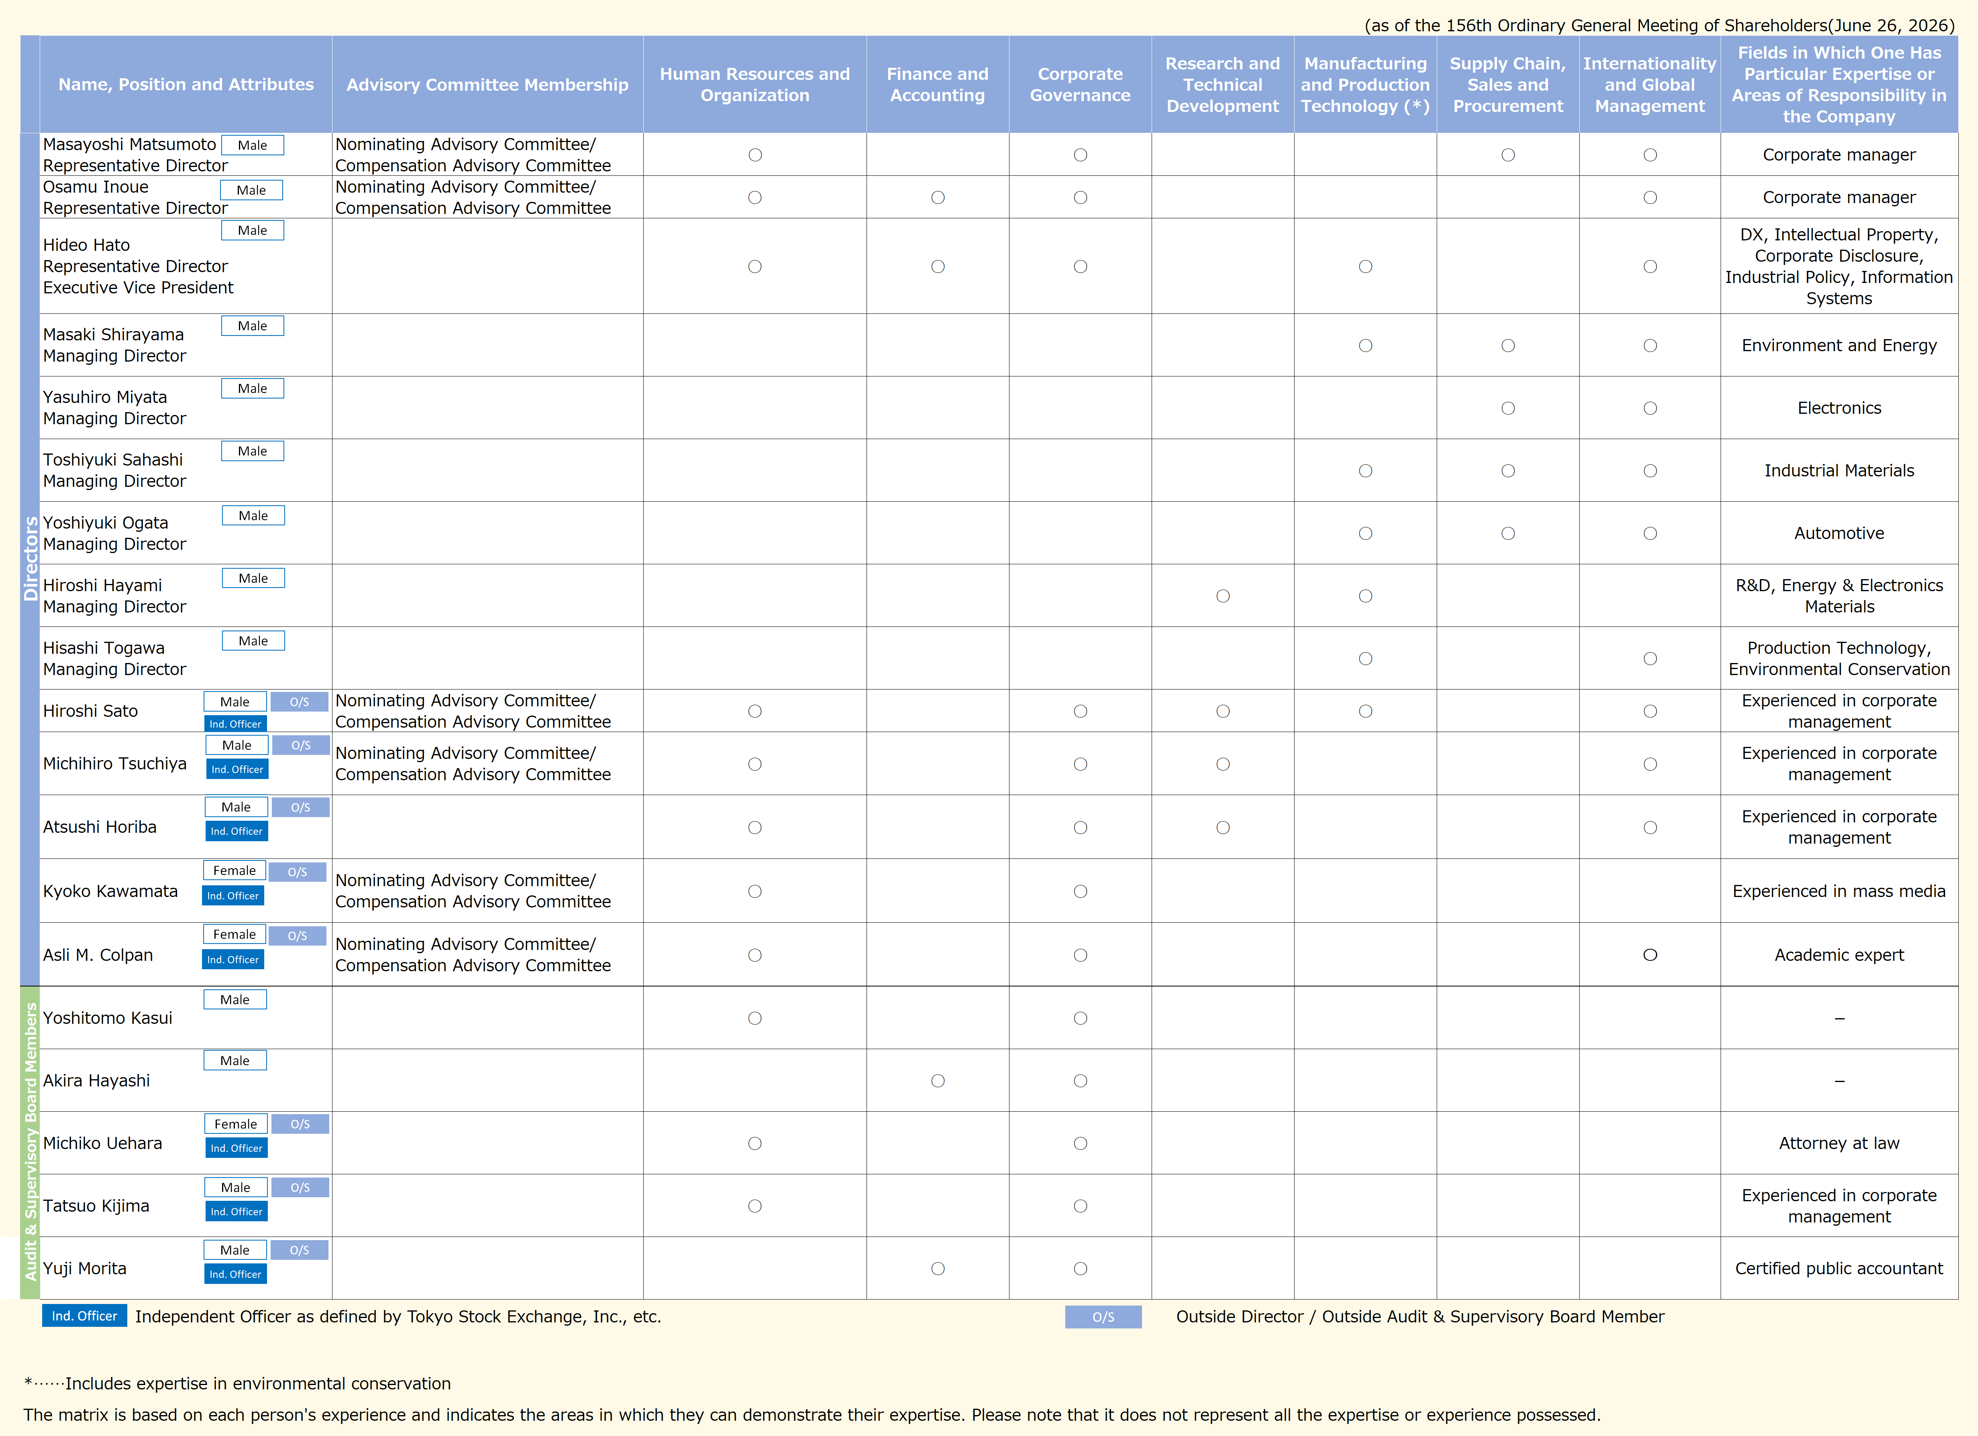Click the Manufacturing and Production Technology header
1978x1436 pixels.
click(1365, 85)
